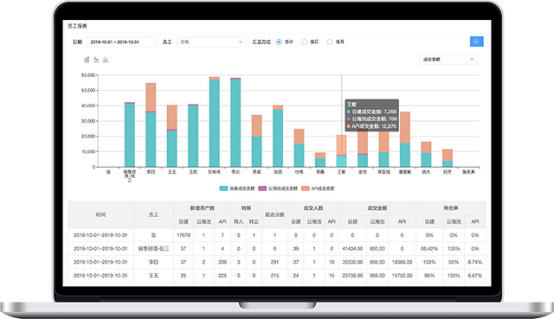Click the 成交人数 column group header
This screenshot has width=554, height=319.
click(x=313, y=208)
